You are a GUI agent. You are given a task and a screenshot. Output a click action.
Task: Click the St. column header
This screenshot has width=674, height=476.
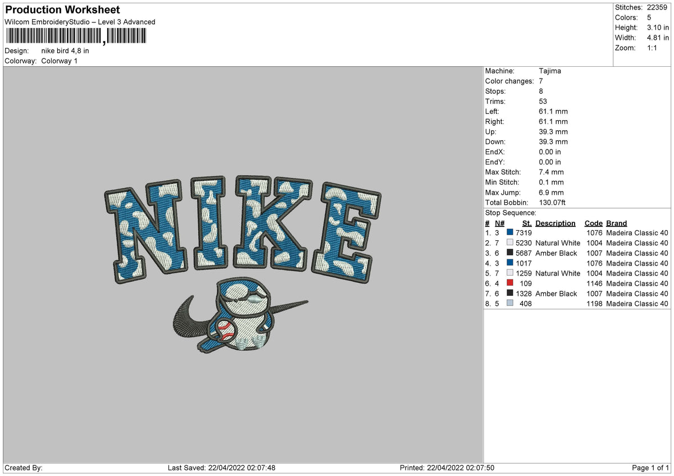click(x=526, y=223)
